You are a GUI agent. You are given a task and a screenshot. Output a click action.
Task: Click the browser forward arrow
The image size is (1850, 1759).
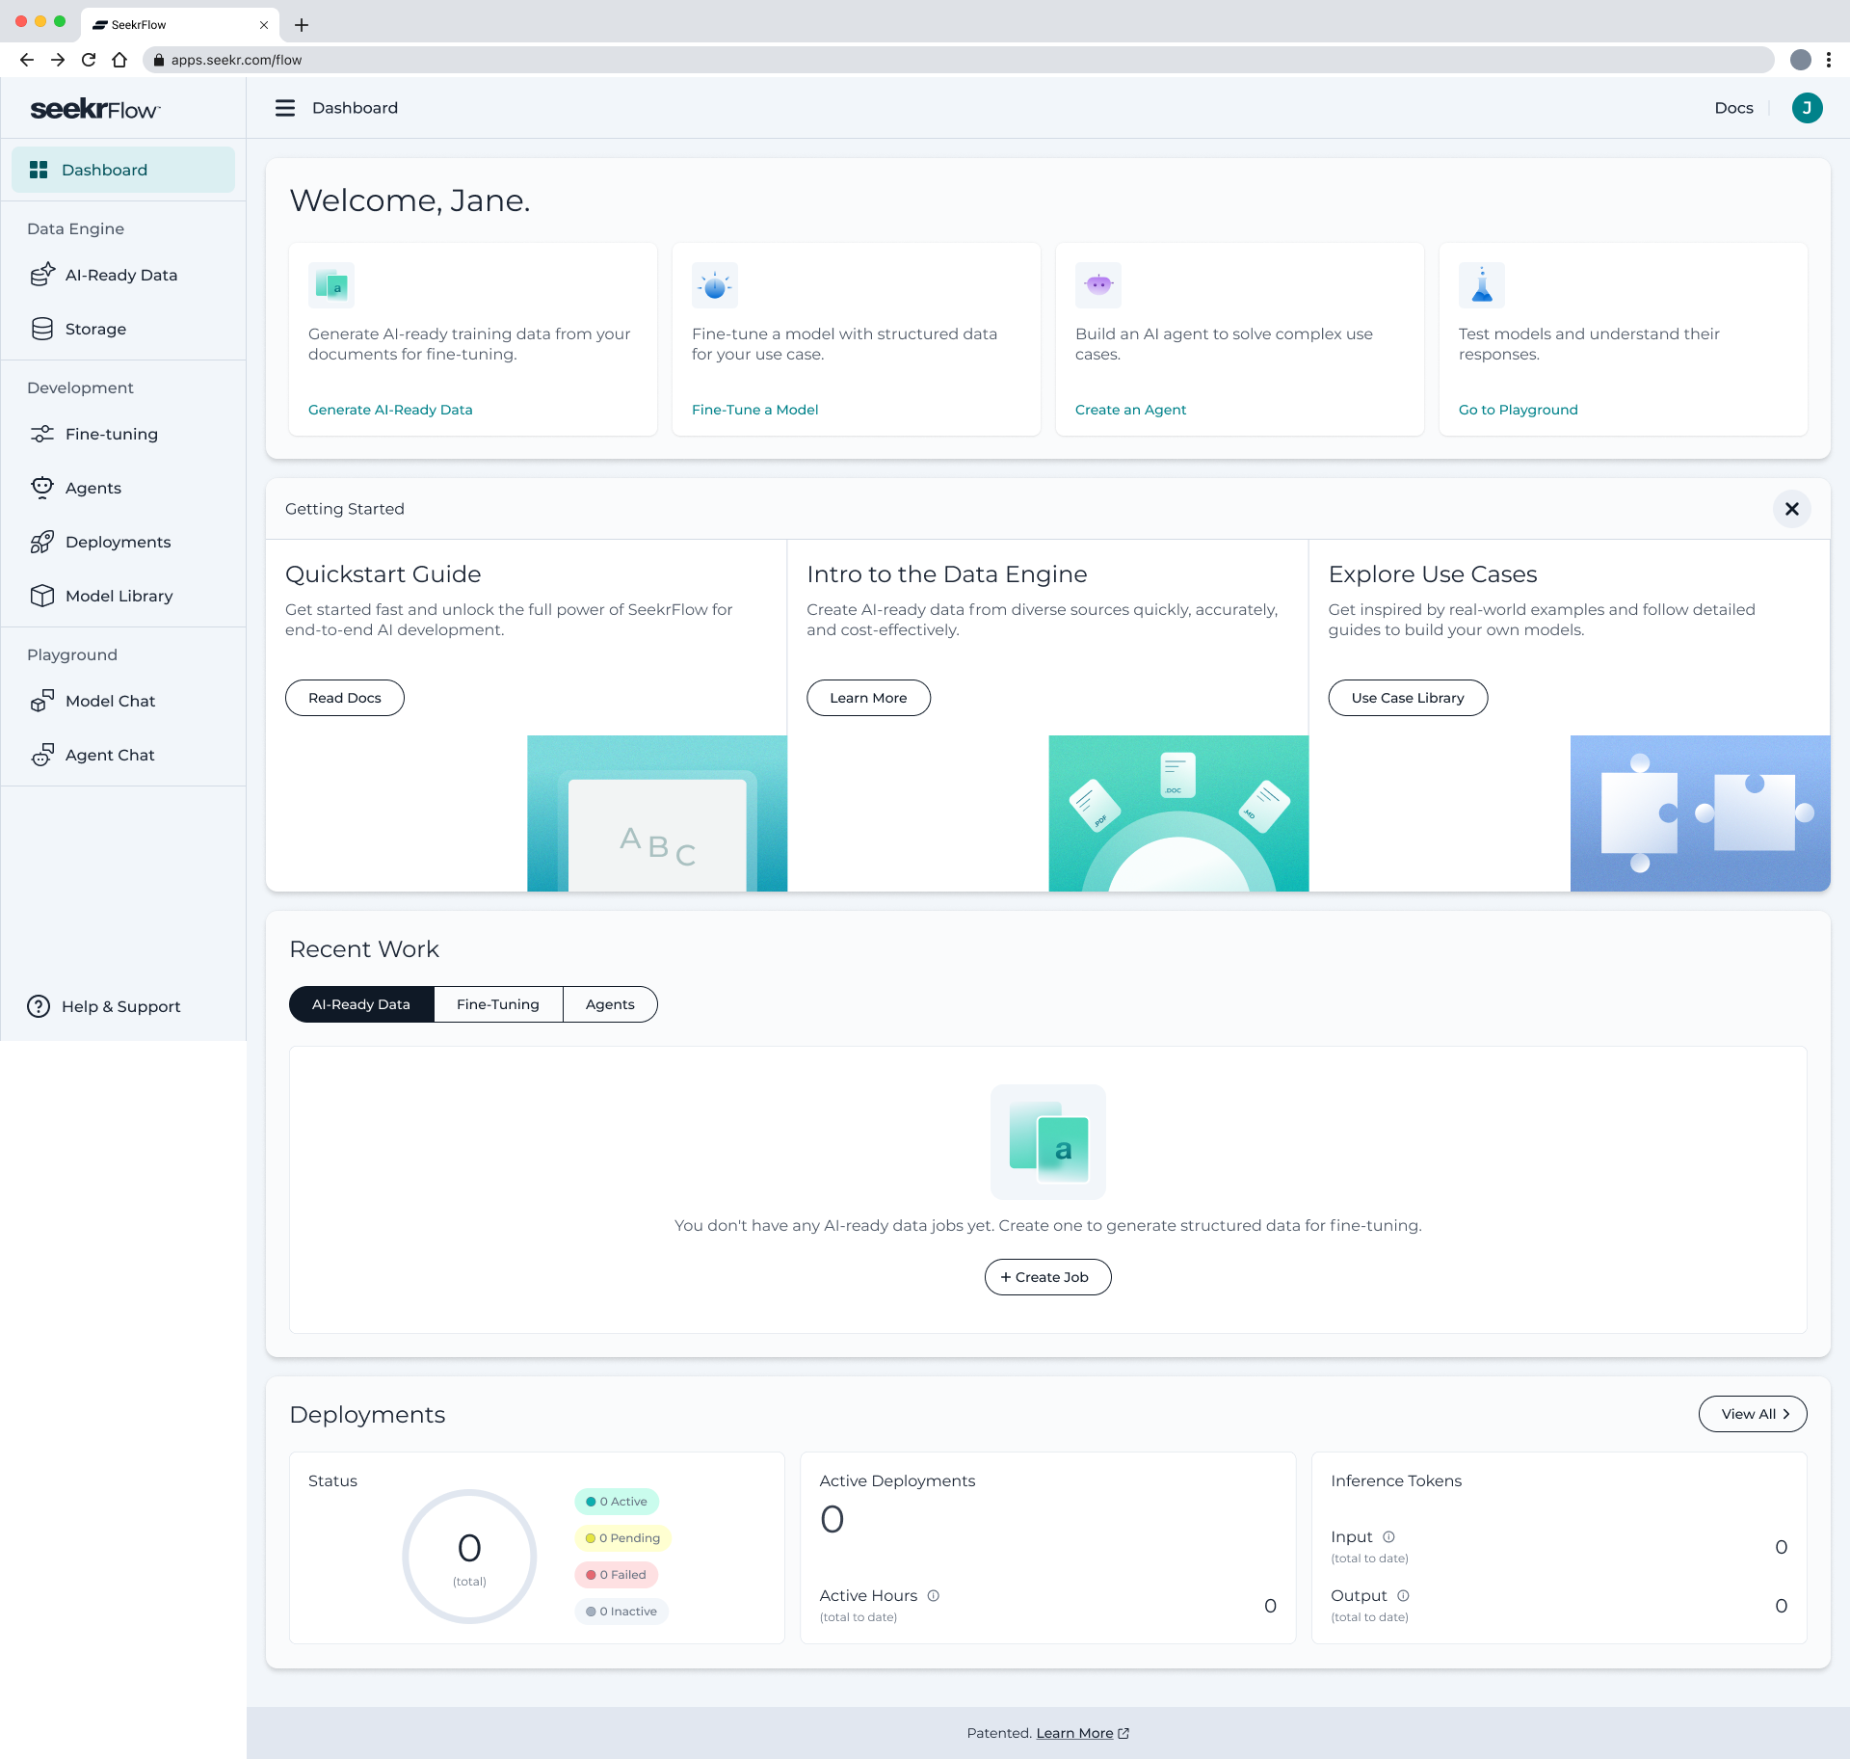click(58, 60)
